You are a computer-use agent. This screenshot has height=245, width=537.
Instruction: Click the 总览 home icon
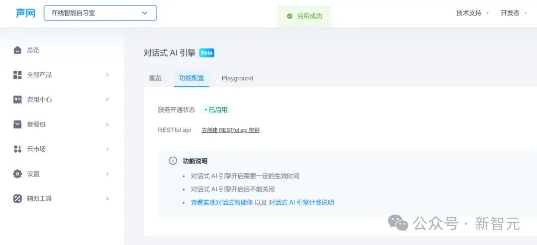(x=17, y=50)
